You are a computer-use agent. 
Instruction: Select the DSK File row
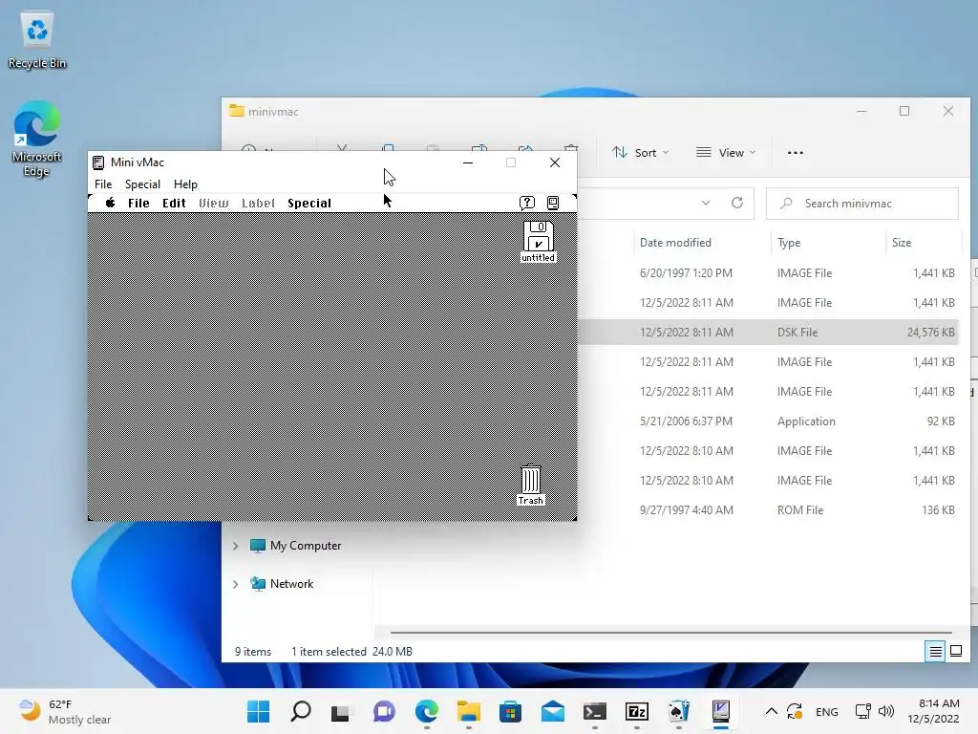pos(768,332)
